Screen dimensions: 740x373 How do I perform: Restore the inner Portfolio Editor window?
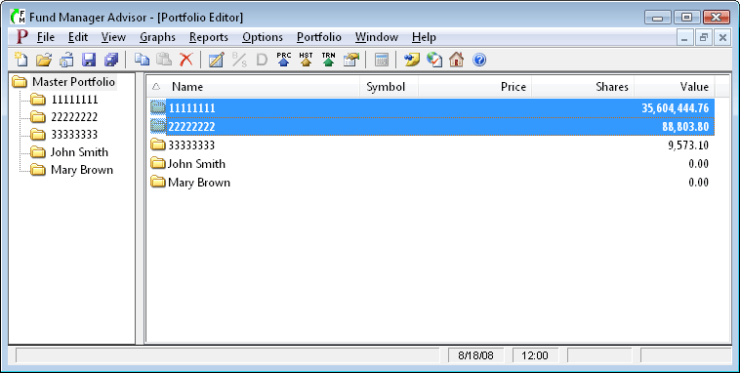tap(703, 37)
